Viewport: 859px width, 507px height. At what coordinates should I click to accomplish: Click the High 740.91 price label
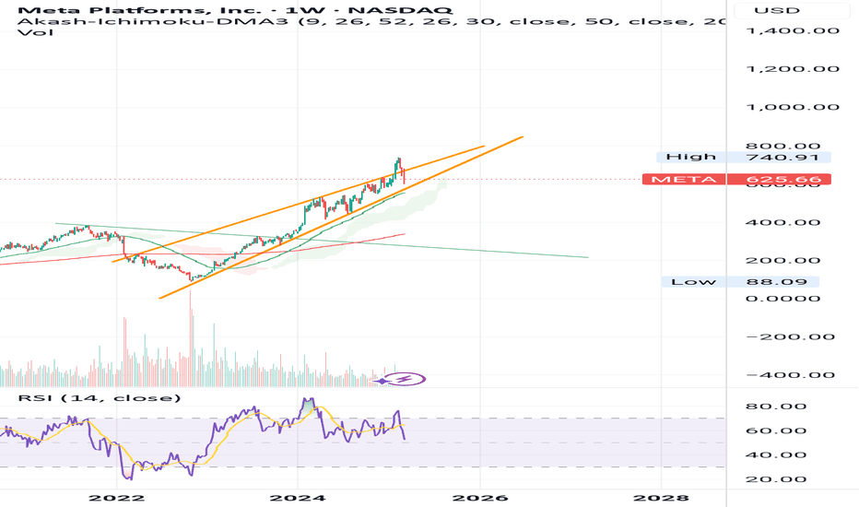[744, 158]
